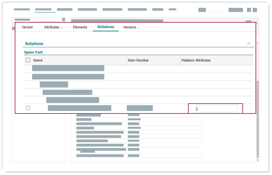Image resolution: width=272 pixels, height=175 pixels.
Task: Click the rightmost square icon in top header
Action: coord(255,10)
